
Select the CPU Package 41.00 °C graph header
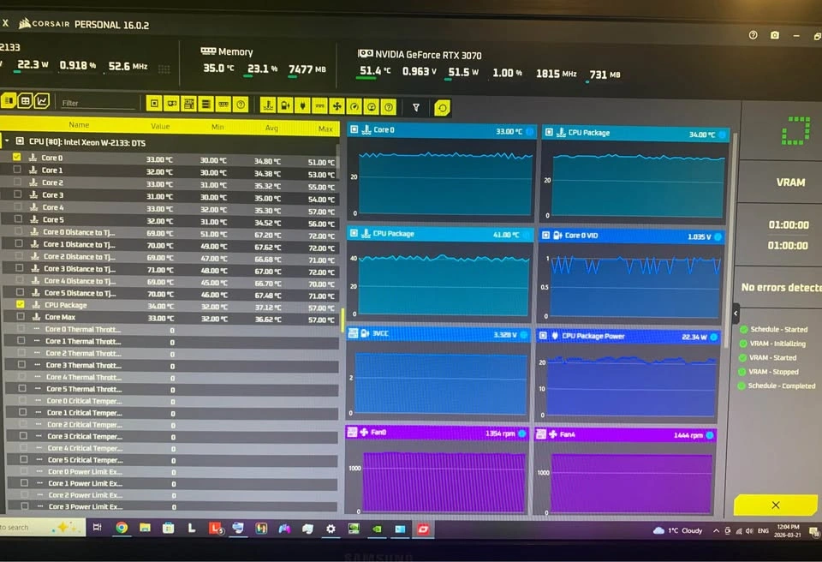click(x=439, y=234)
